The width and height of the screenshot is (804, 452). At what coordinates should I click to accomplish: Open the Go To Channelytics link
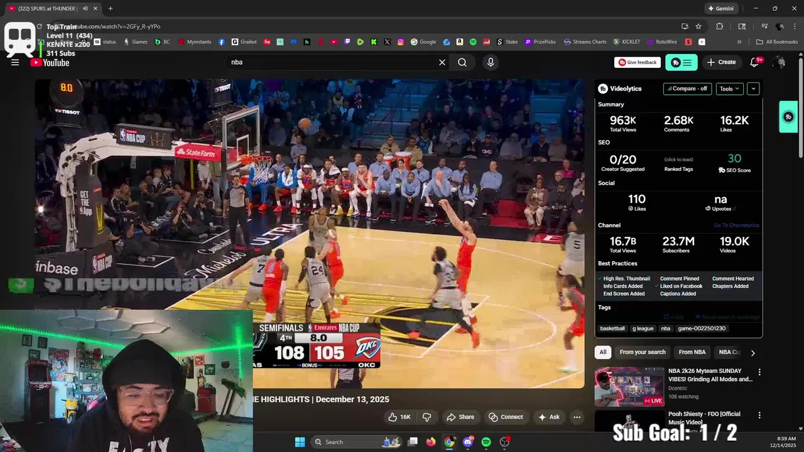736,225
